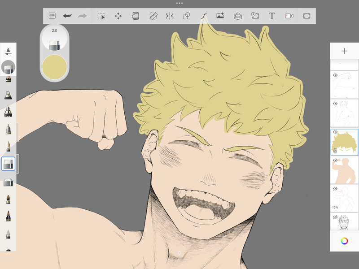The image size is (359, 269).
Task: Enter full screen canvas mode
Action: click(306, 16)
